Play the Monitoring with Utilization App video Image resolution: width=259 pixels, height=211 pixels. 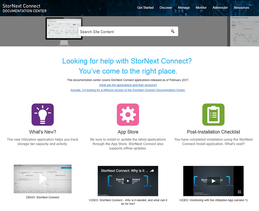tap(214, 181)
